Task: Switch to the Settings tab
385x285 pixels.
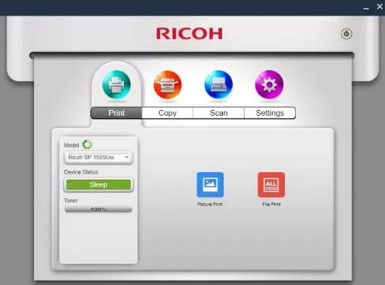Action: (270, 113)
